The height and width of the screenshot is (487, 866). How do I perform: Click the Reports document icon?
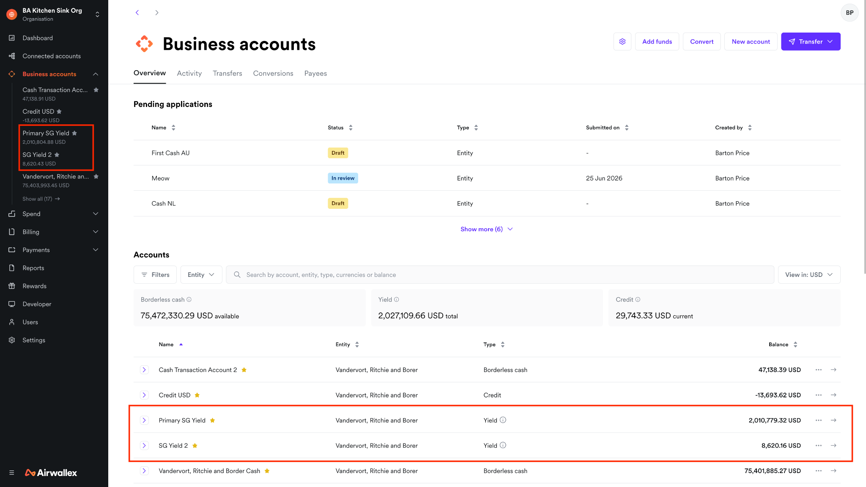point(12,268)
